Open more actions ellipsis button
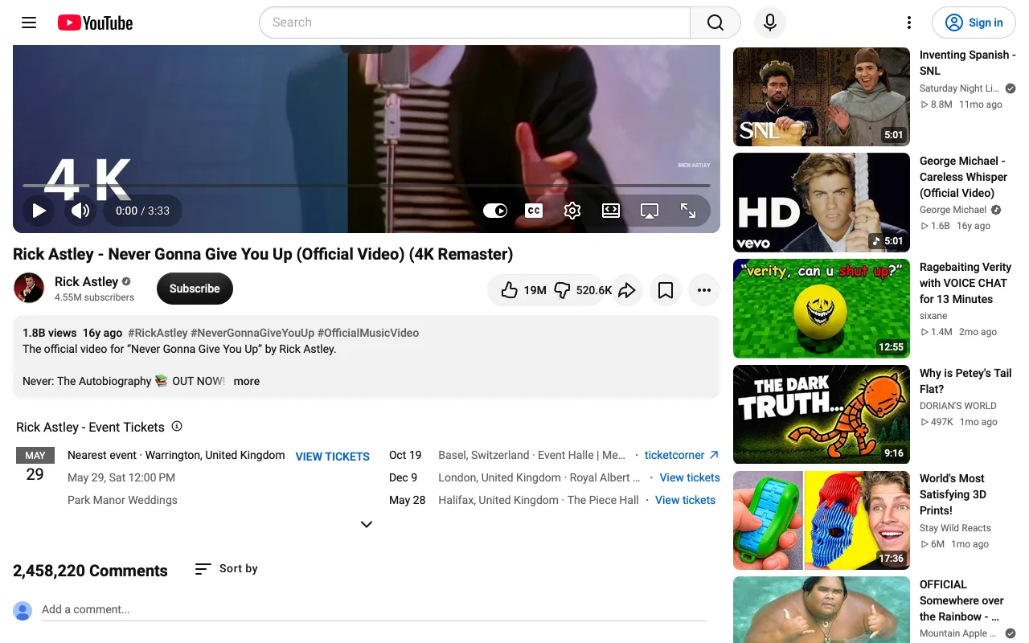Screen dimensions: 1029x643 click(704, 290)
